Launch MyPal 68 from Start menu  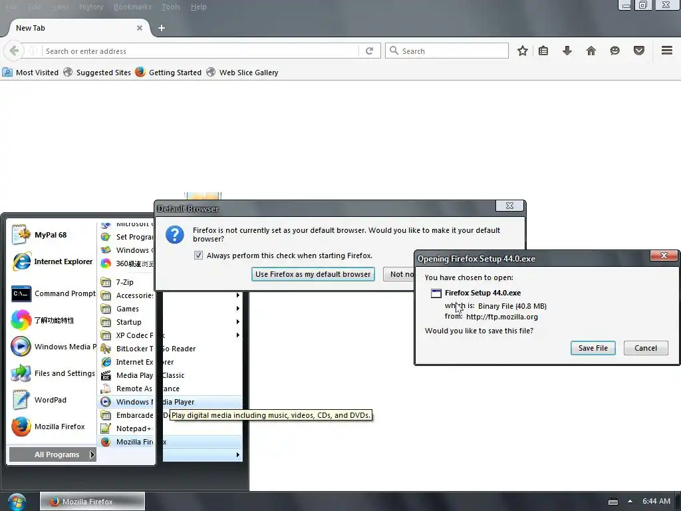[x=52, y=235]
